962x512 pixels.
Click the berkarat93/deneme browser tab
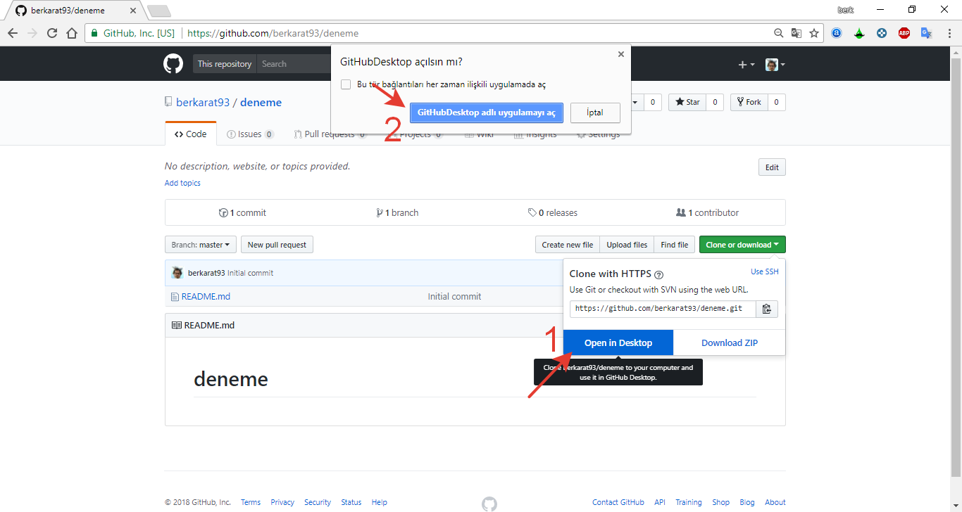click(x=74, y=11)
